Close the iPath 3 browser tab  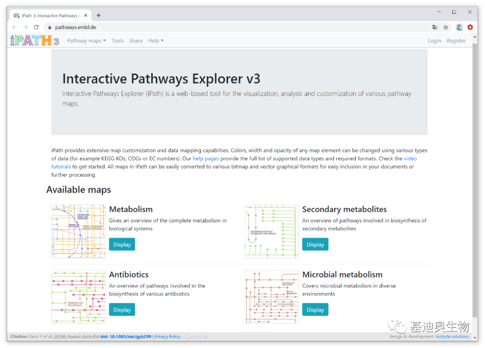[86, 15]
